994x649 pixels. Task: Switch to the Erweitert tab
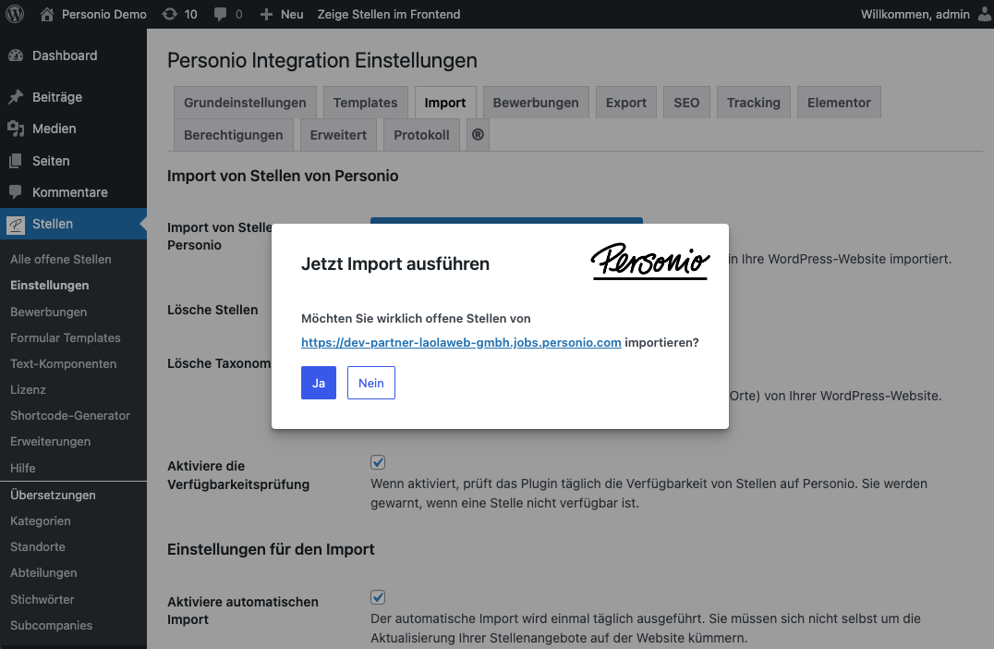(x=338, y=134)
